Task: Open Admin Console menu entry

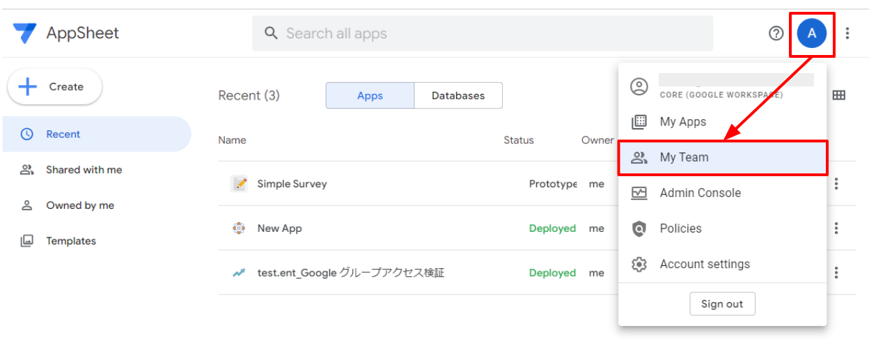Action: tap(722, 193)
